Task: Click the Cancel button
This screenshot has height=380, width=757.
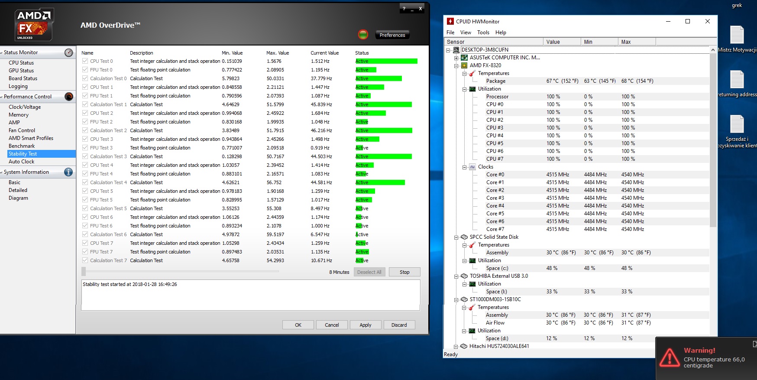Action: pyautogui.click(x=332, y=325)
